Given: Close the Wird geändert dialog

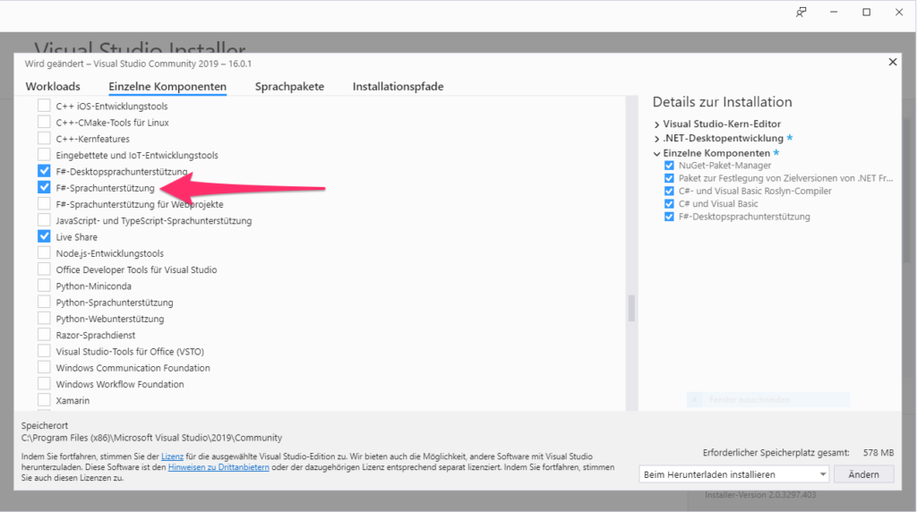Looking at the screenshot, I should click(893, 62).
